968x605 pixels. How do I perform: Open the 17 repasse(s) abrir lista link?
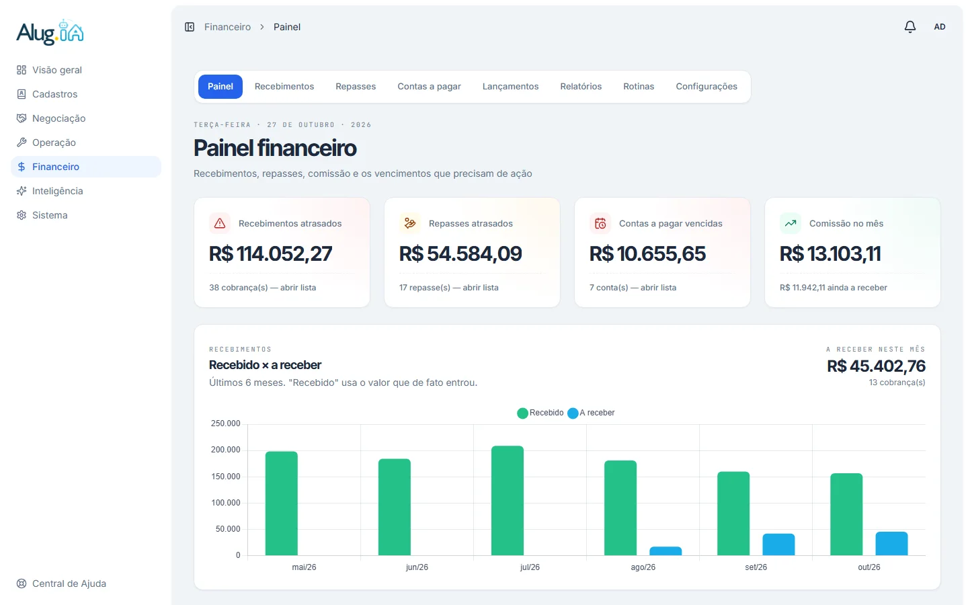(x=449, y=287)
